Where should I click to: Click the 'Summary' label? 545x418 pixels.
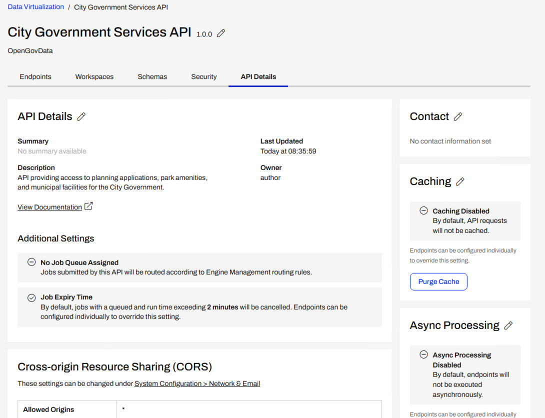click(x=33, y=141)
